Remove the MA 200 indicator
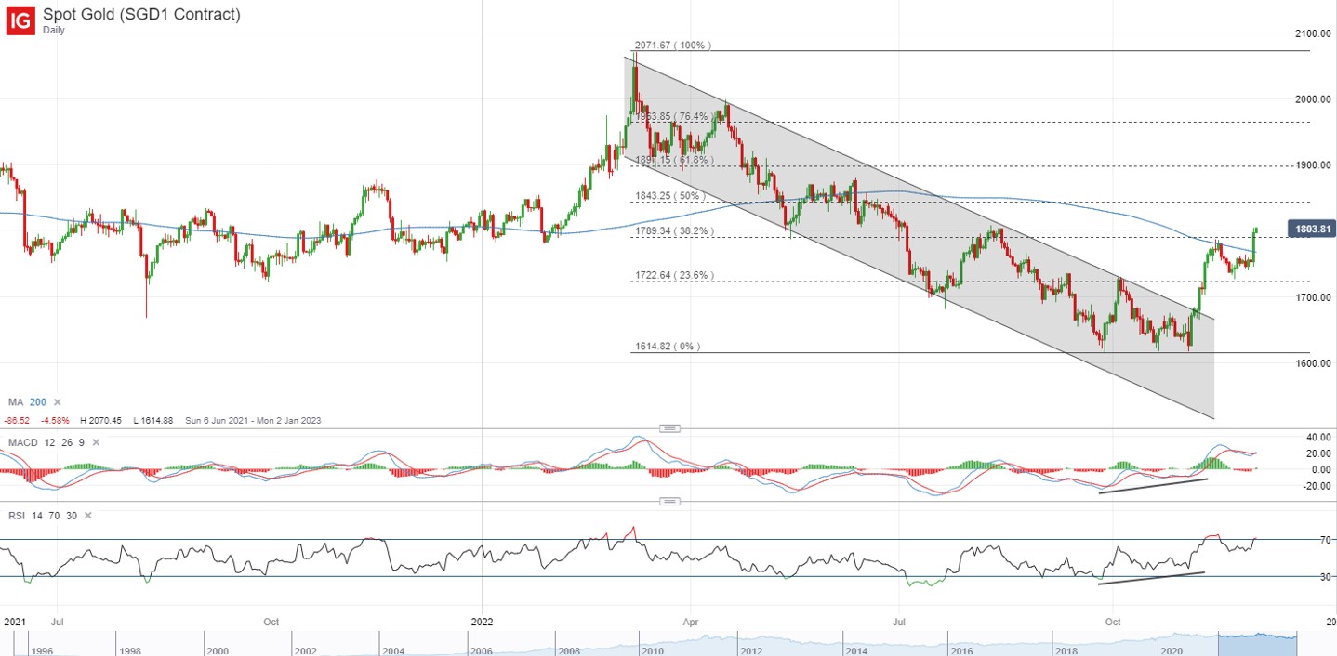Viewport: 1337px width, 656px height. (x=58, y=402)
